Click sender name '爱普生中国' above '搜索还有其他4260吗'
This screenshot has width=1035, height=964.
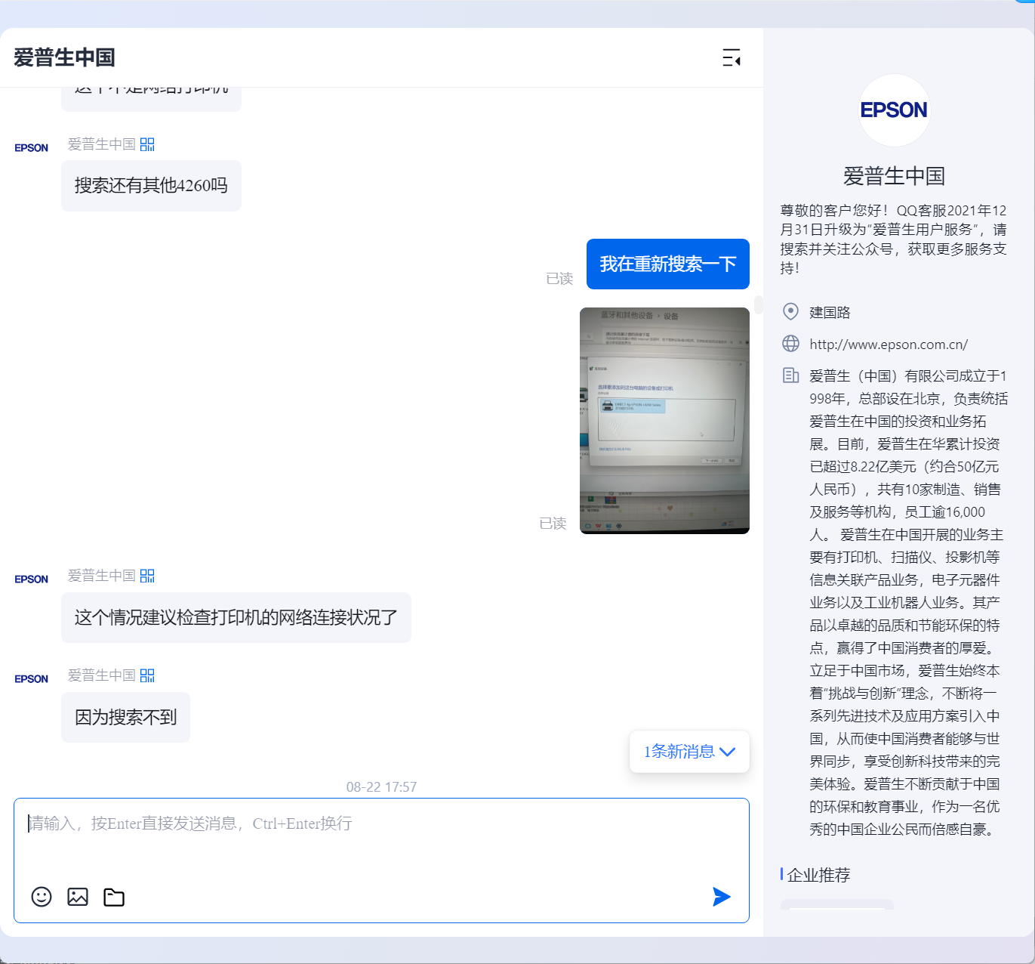pyautogui.click(x=102, y=144)
